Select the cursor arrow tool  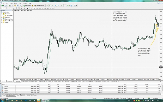(x=2, y=8)
